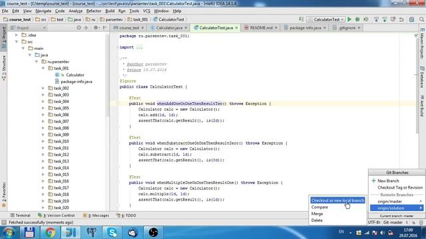
Task: Toggle the 1: Project side tab
Action: pos(4,37)
